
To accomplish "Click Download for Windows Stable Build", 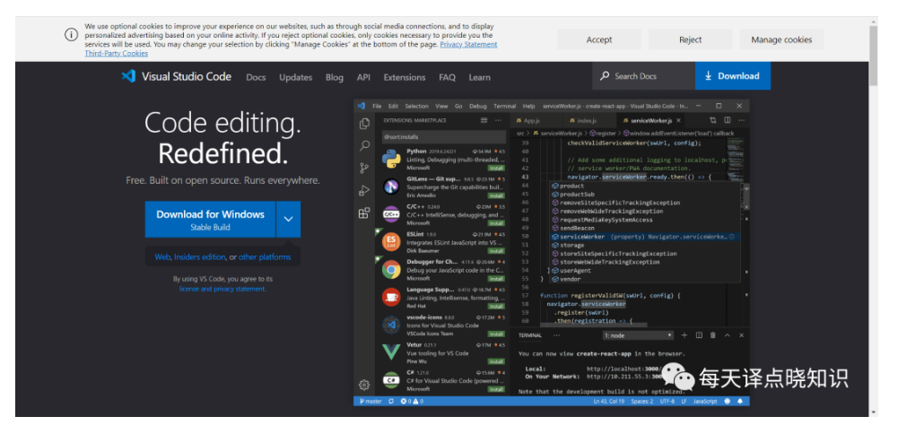I will coord(210,220).
